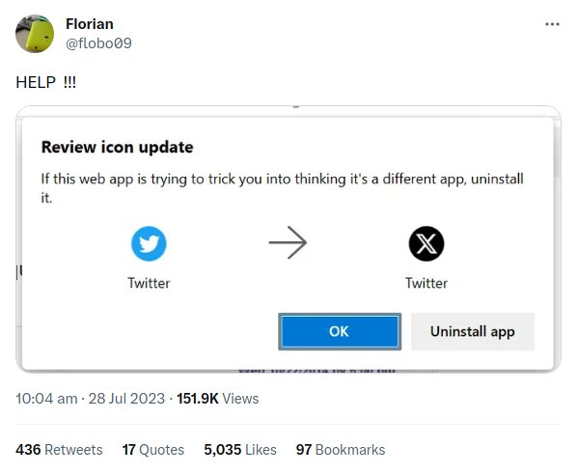
Task: Open the three-dot more options menu
Action: click(552, 24)
